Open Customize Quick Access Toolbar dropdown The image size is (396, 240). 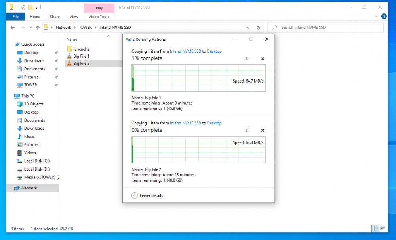[x=36, y=7]
